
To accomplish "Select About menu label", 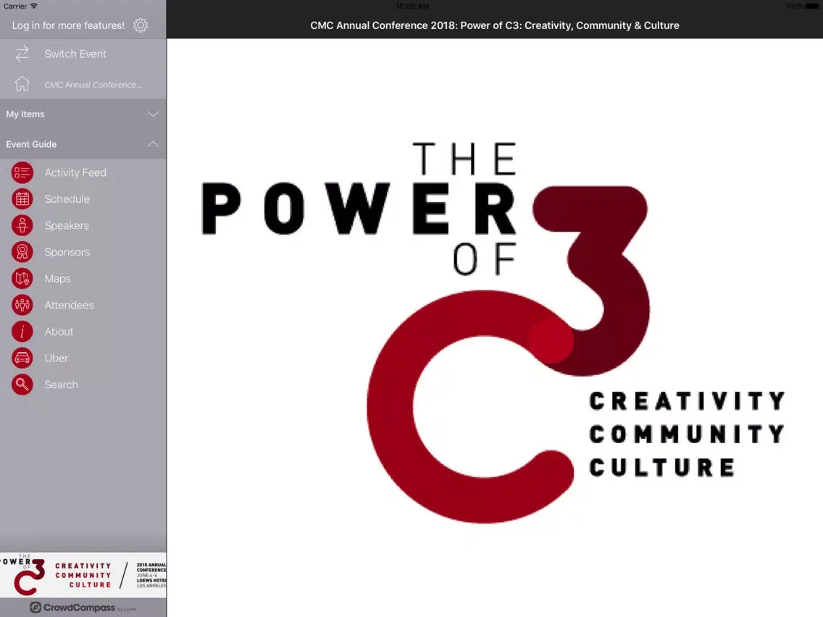I will click(x=59, y=332).
